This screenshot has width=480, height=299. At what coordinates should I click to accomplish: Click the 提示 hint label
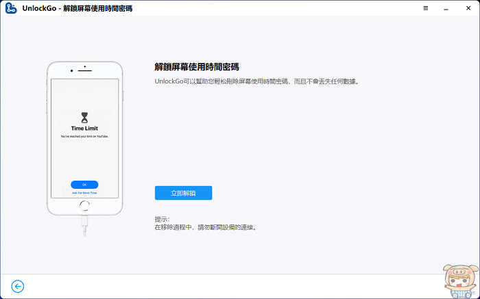click(162, 219)
